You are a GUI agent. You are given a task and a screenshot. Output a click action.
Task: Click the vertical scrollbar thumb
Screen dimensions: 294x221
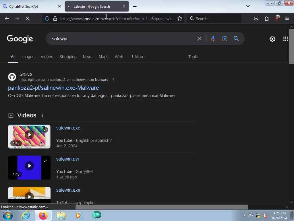click(x=291, y=46)
